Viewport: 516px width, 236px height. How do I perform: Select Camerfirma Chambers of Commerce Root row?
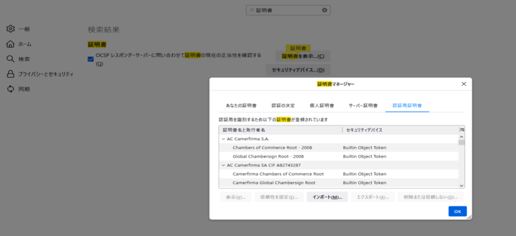click(339, 174)
